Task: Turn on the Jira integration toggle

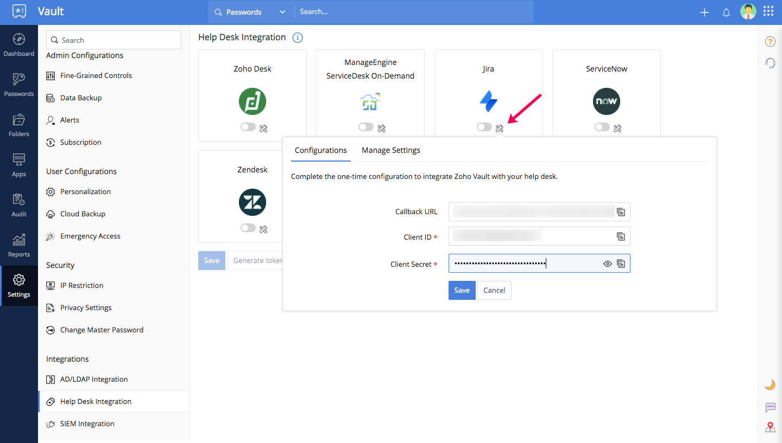Action: pos(484,127)
